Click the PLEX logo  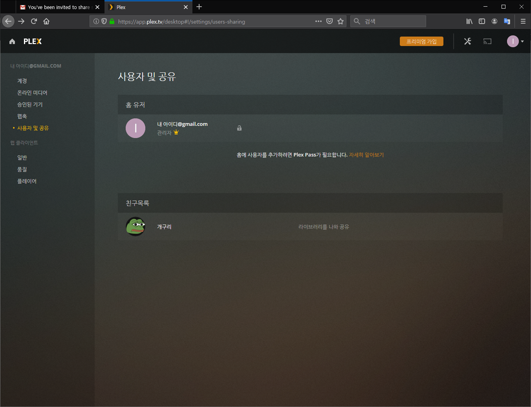(x=33, y=41)
